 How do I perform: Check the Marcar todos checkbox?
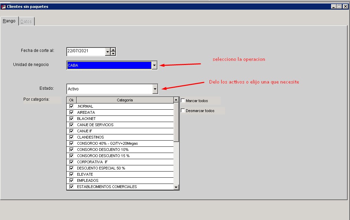tap(183, 101)
